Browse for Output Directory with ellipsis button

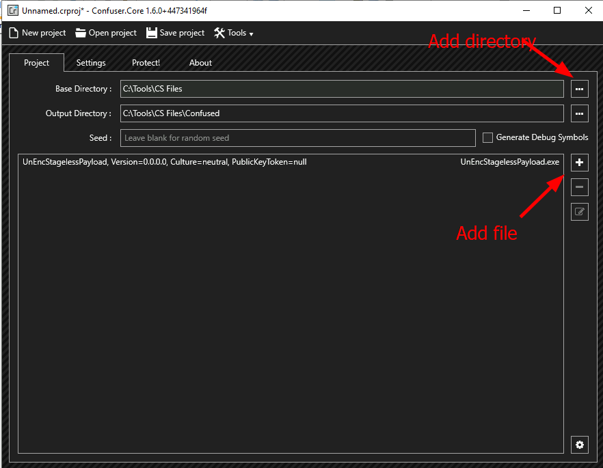click(579, 113)
